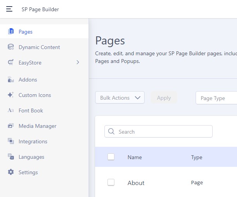Click the Search pages input field

162,132
